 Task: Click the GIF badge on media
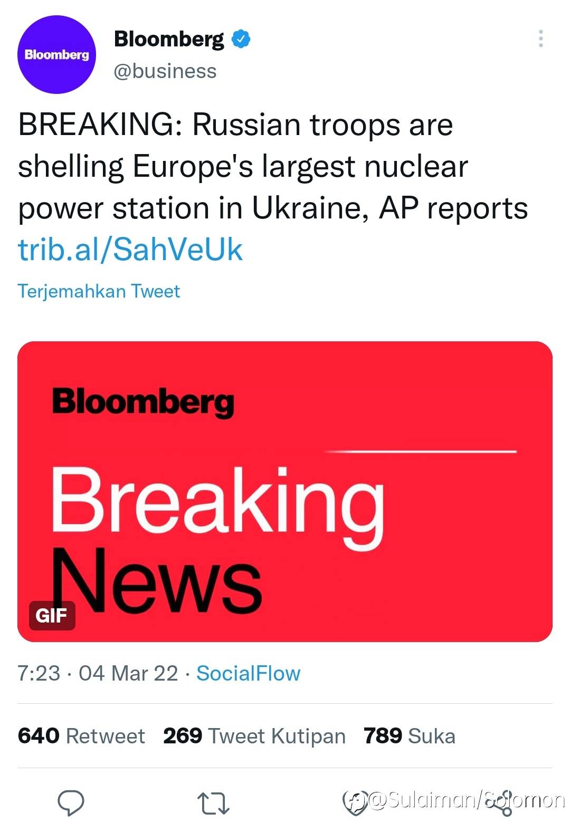pyautogui.click(x=51, y=615)
